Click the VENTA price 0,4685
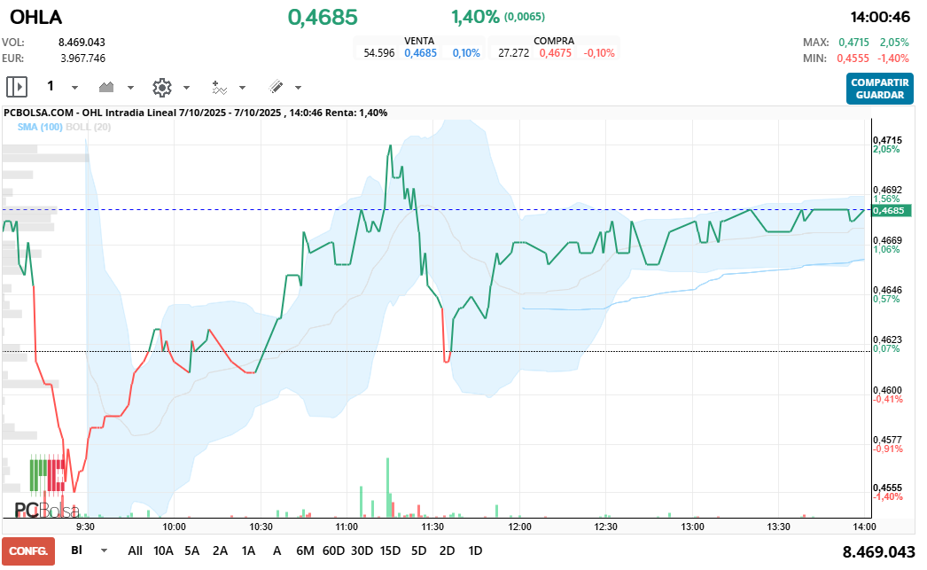Viewport: 927px width, 570px height. coord(420,53)
